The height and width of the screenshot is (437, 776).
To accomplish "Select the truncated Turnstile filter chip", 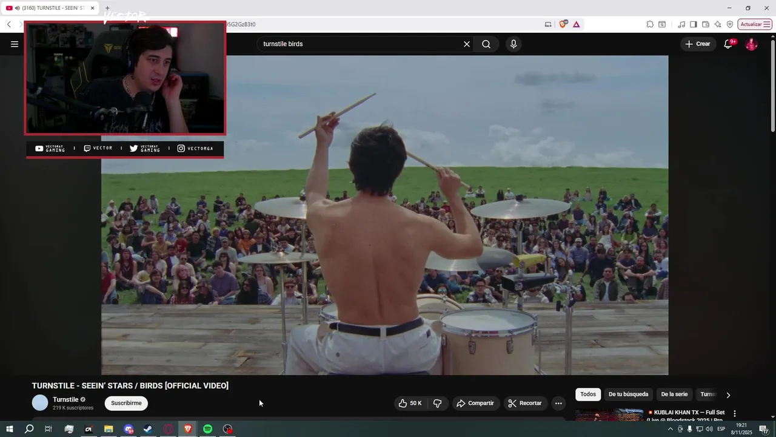I will [709, 395].
